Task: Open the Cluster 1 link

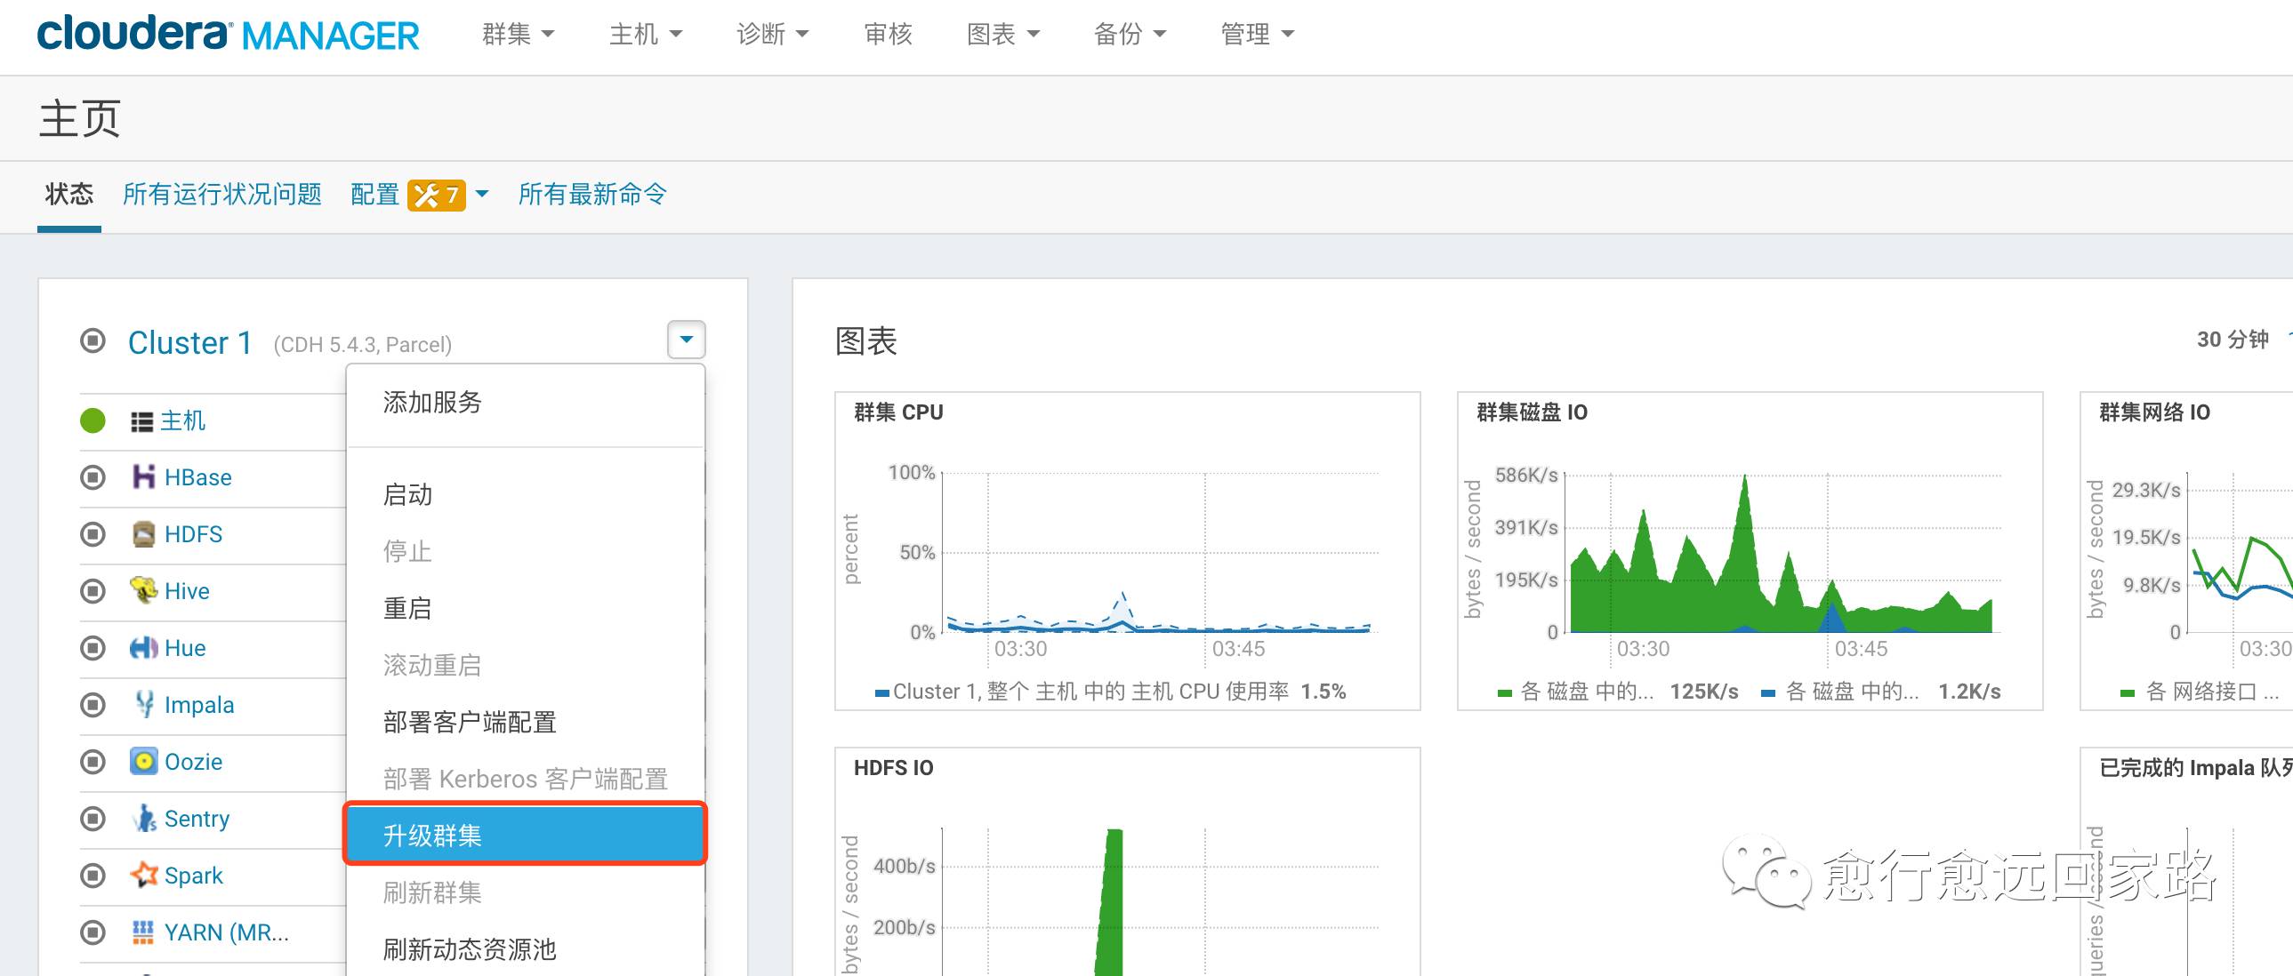Action: (190, 342)
